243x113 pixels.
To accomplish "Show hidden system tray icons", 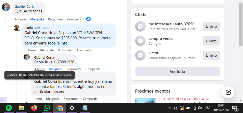I will (169, 108).
